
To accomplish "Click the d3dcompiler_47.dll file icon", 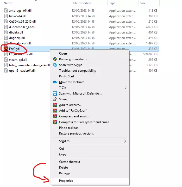I will click(6, 27).
